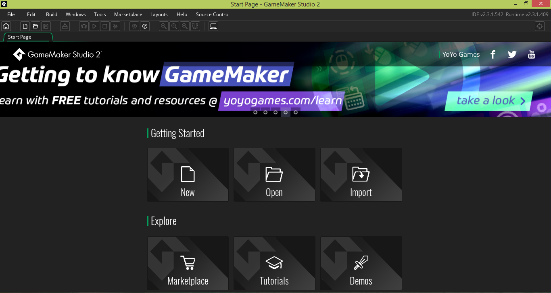Viewport: 551px width, 293px height.
Task: Follow the yoyogames.com/learn banner link
Action: pyautogui.click(x=281, y=100)
